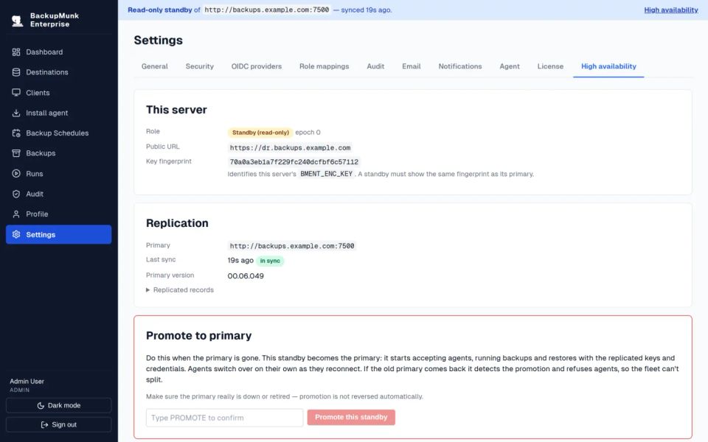Click the Promote this standby button
Viewport: 708px width, 442px height.
tap(351, 417)
